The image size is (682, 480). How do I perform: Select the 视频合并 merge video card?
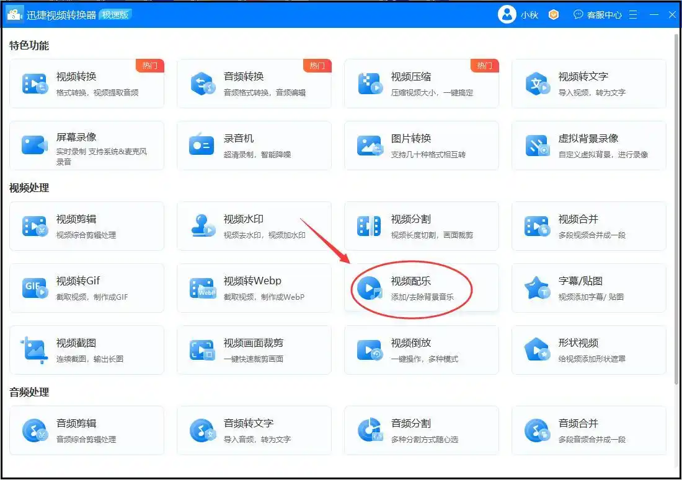pyautogui.click(x=588, y=226)
